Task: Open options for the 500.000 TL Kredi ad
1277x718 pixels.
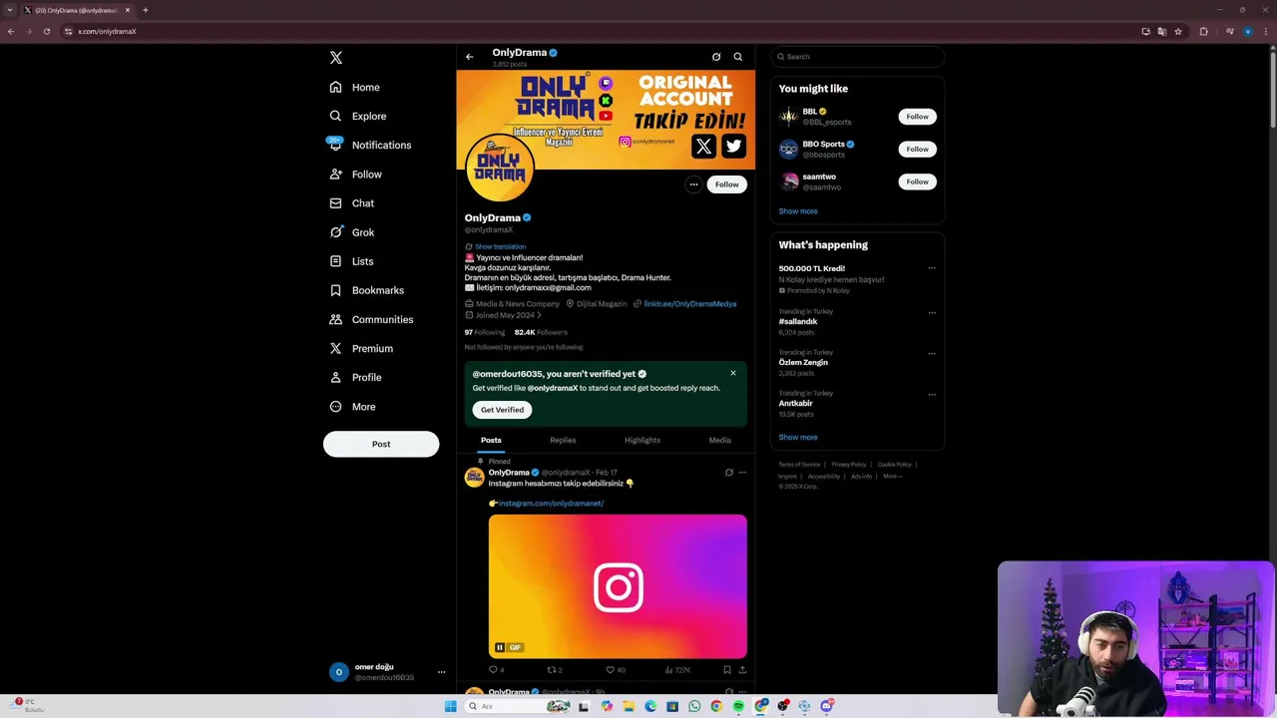Action: (932, 268)
